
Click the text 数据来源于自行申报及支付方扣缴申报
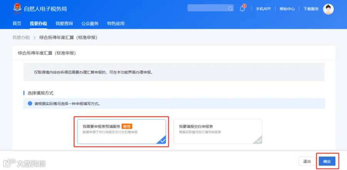110,132
